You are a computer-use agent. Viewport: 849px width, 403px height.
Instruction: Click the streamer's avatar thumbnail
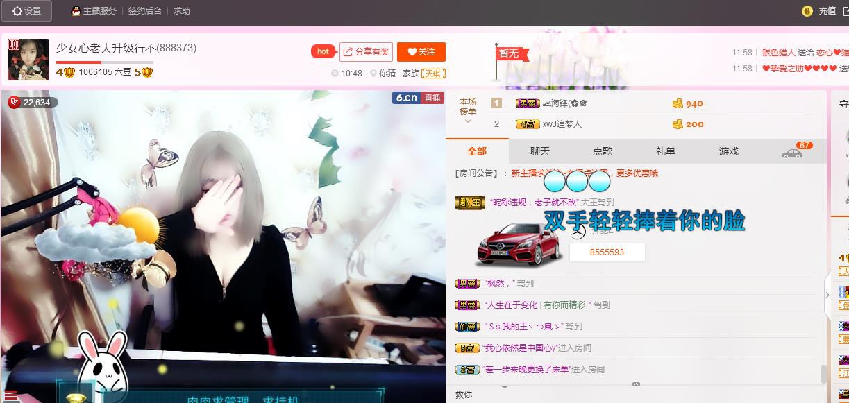(x=28, y=60)
